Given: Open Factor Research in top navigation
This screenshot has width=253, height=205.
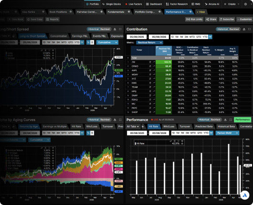Looking at the screenshot, I should pyautogui.click(x=177, y=4).
